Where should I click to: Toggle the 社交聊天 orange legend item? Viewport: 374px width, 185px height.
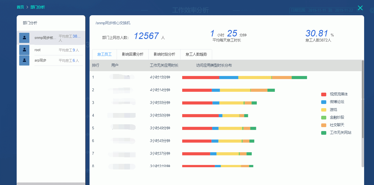[x=337, y=125]
